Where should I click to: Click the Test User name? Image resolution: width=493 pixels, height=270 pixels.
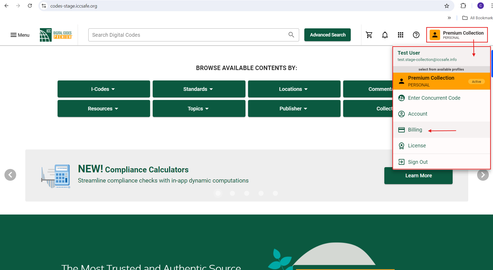click(409, 53)
